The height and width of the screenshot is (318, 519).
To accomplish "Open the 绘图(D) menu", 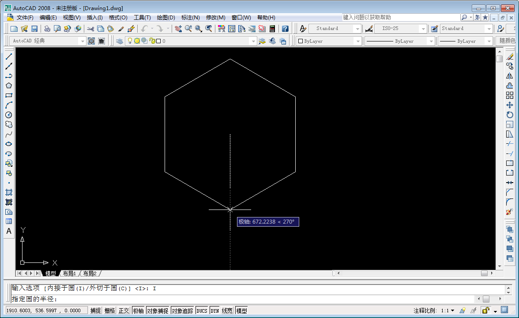I will coord(166,18).
